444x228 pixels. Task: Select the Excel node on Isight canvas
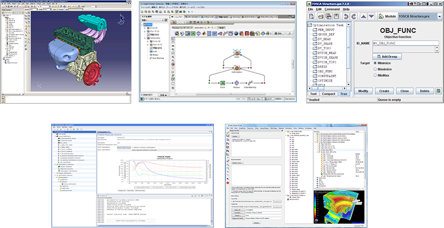tap(223, 83)
